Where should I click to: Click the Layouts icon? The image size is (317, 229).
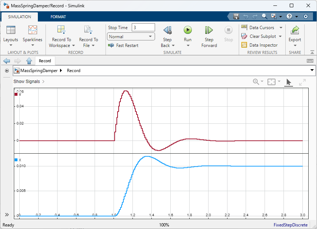(x=11, y=30)
